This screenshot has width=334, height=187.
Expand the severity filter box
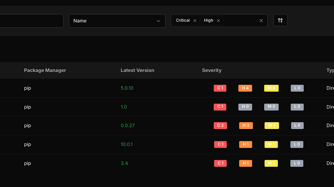click(x=241, y=21)
